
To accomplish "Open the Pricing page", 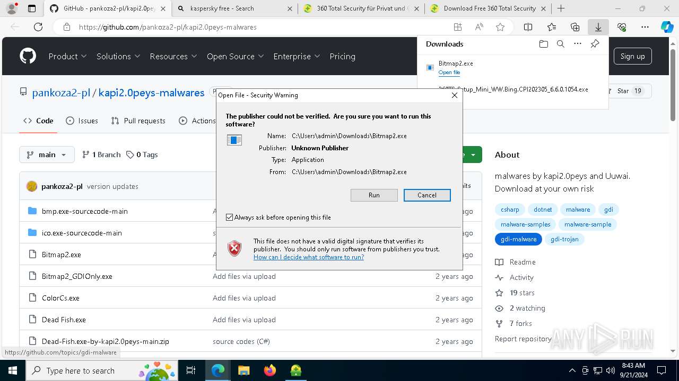I will click(x=342, y=56).
